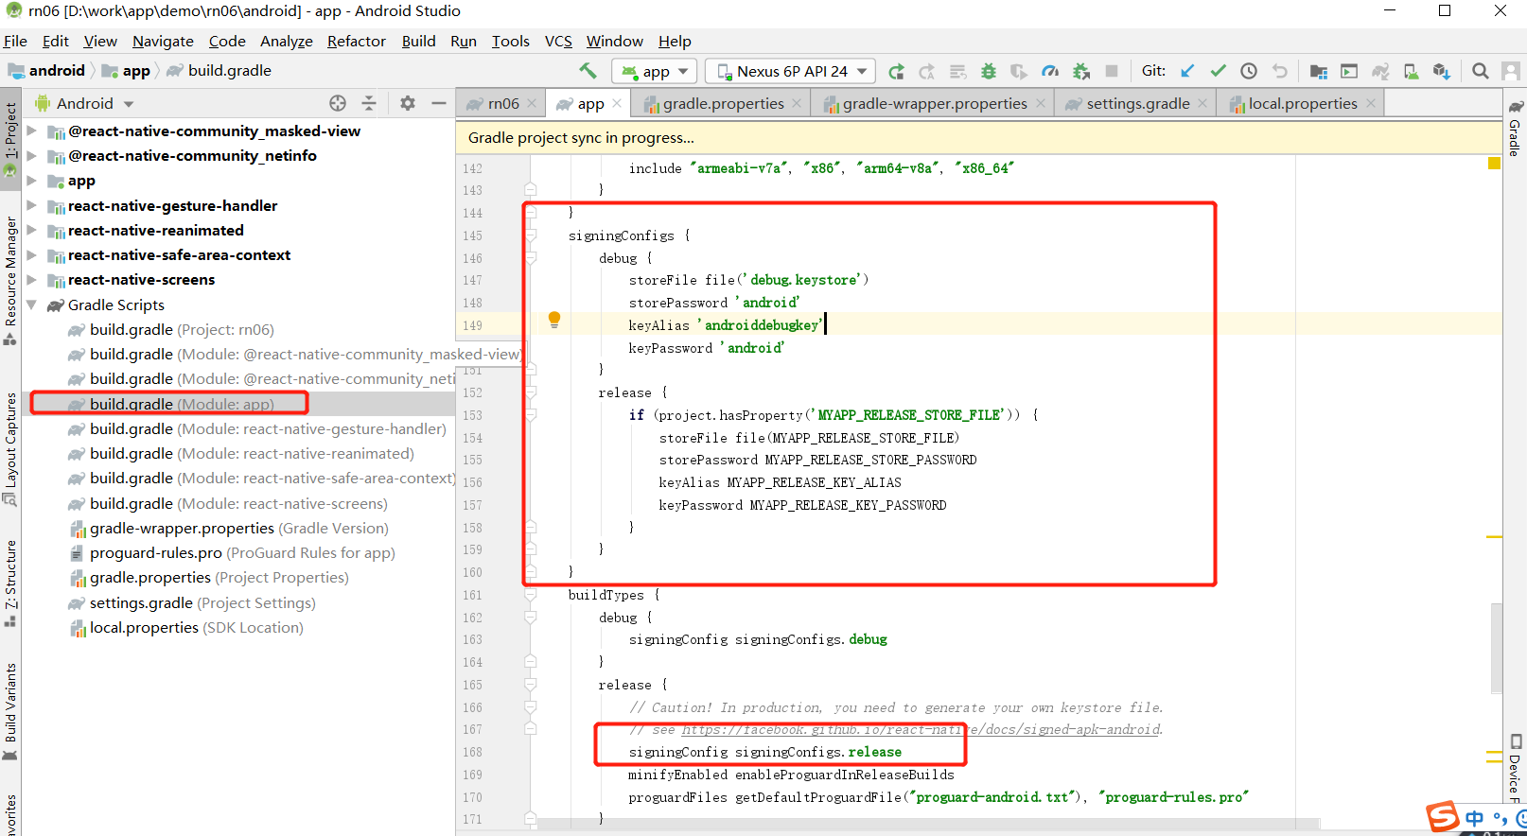Expand the react-native-screens module

click(31, 279)
